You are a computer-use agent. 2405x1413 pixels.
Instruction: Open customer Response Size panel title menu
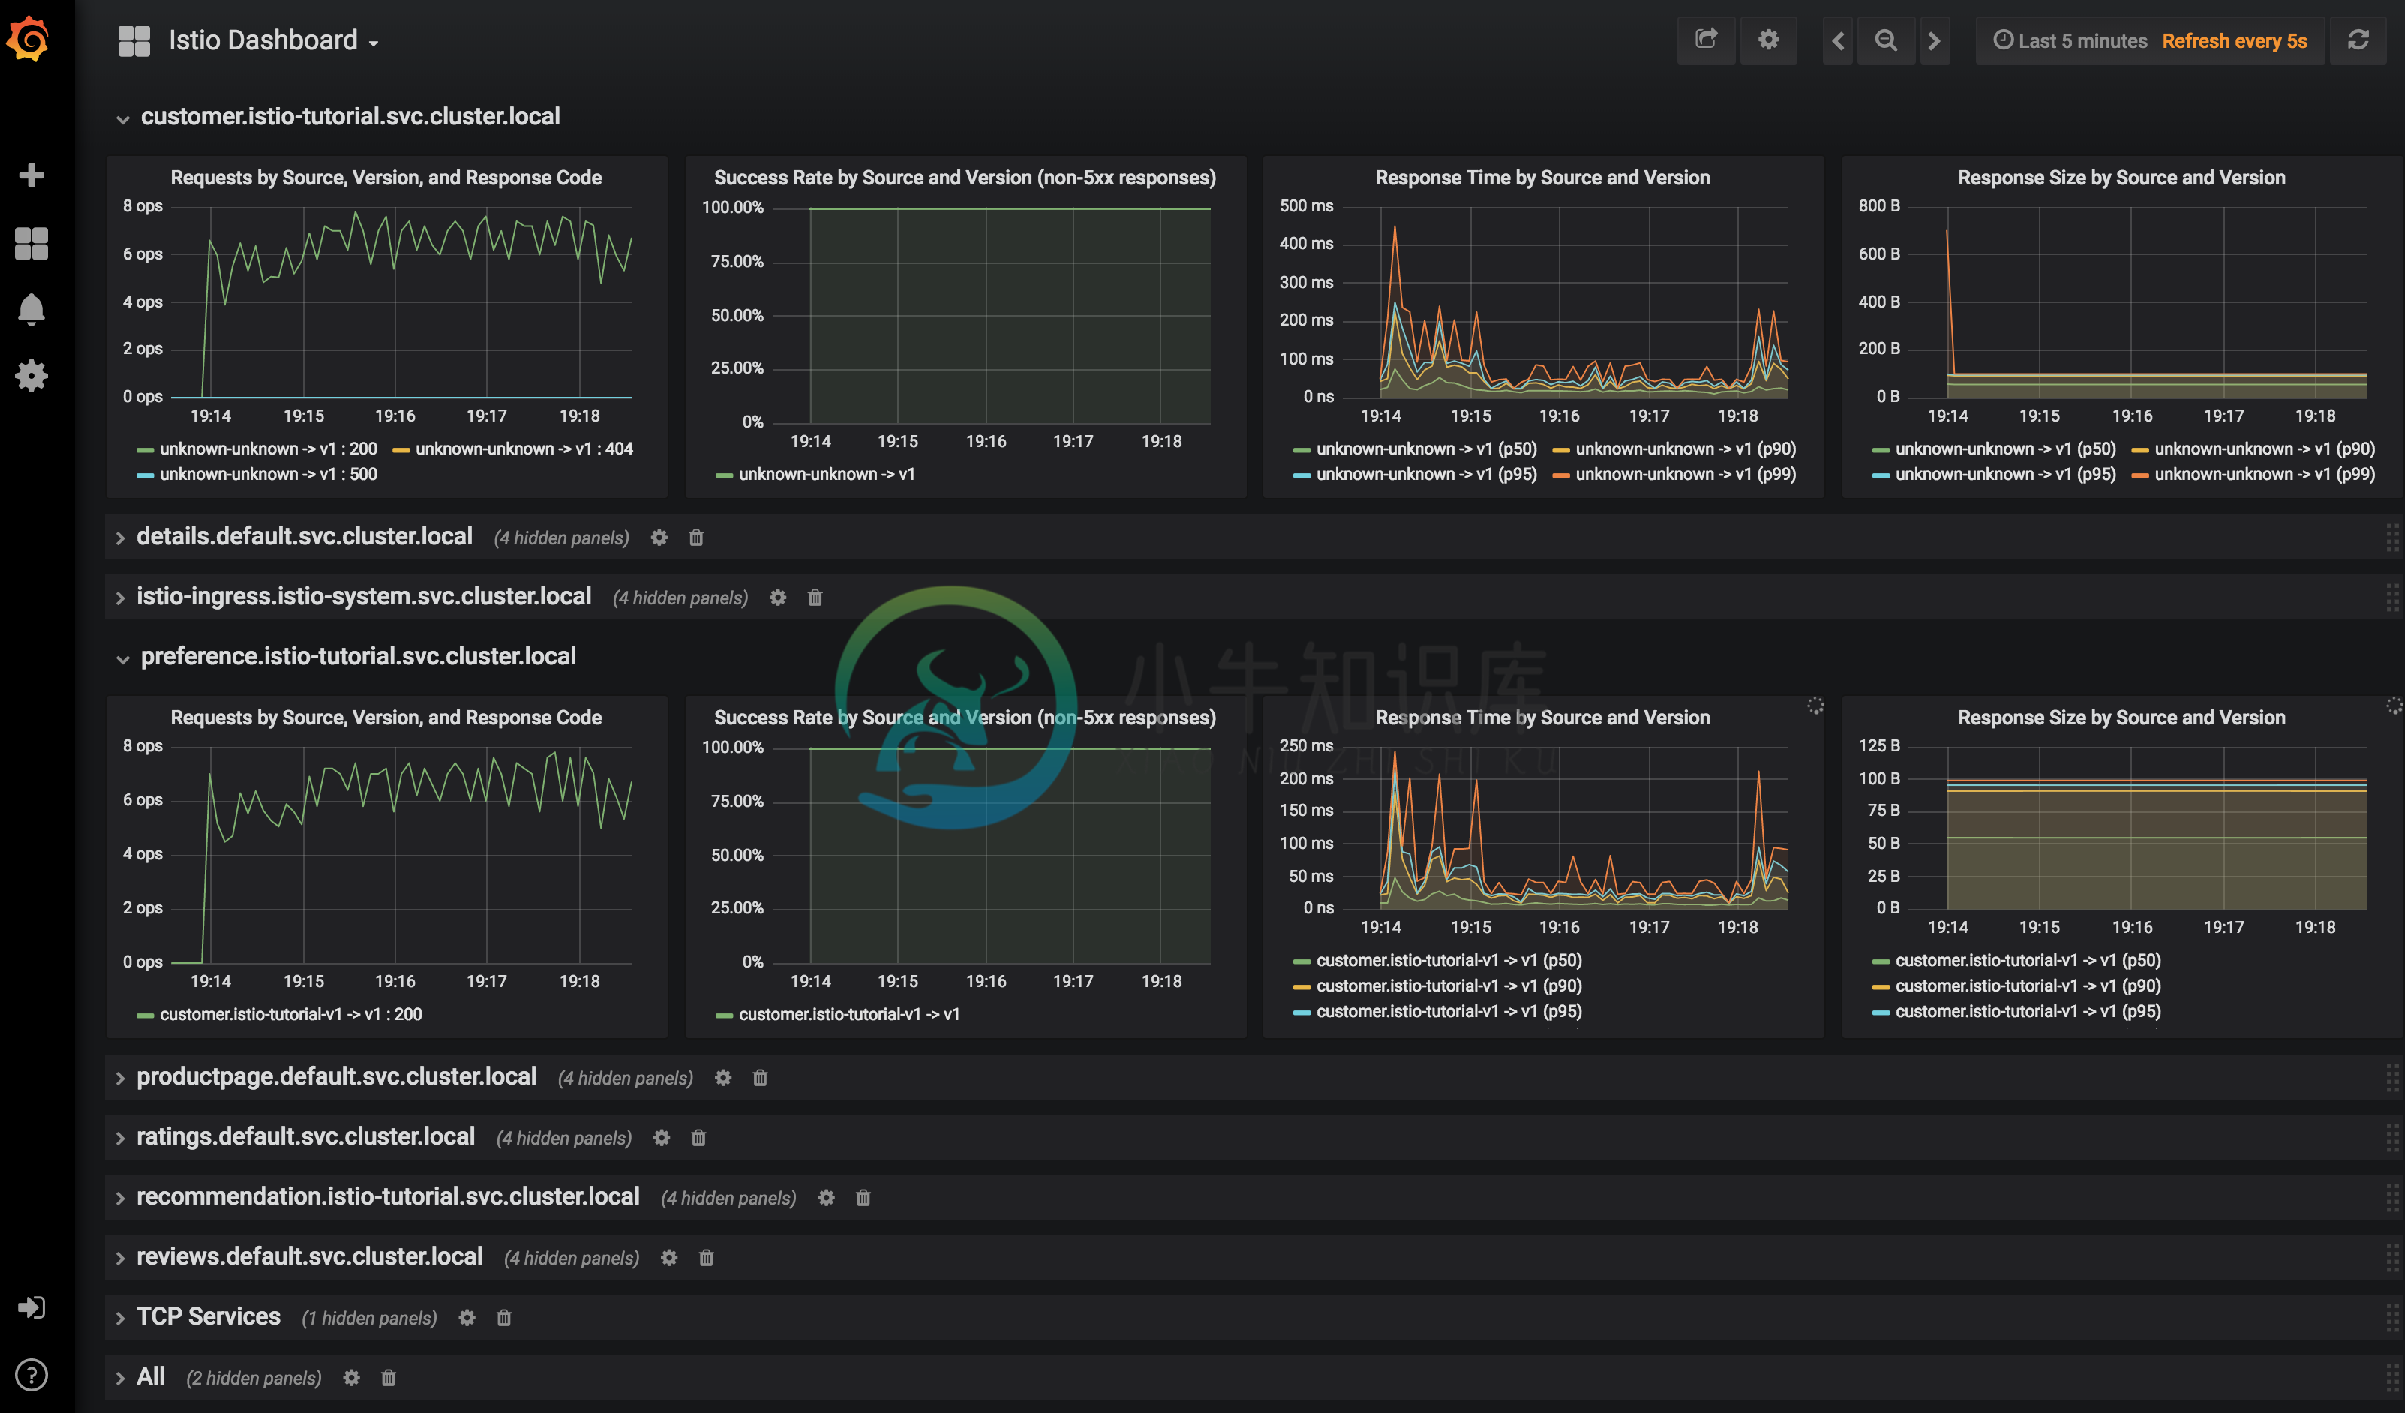point(2121,178)
